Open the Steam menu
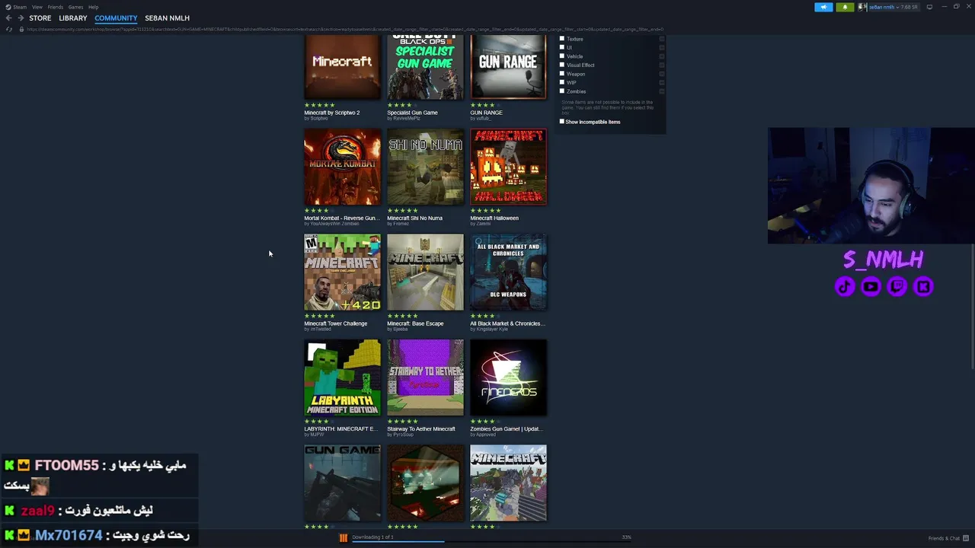Screen dimensions: 975x548 [19, 7]
